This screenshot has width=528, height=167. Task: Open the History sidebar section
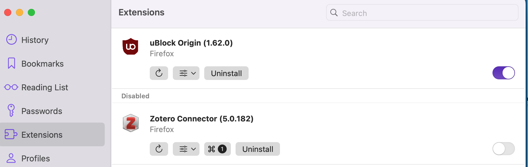[x=35, y=40]
